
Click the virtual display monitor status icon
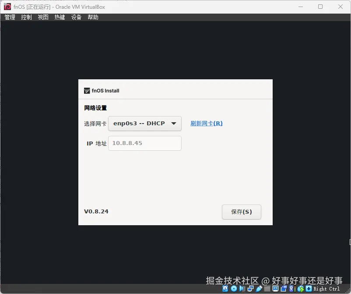[x=276, y=289]
